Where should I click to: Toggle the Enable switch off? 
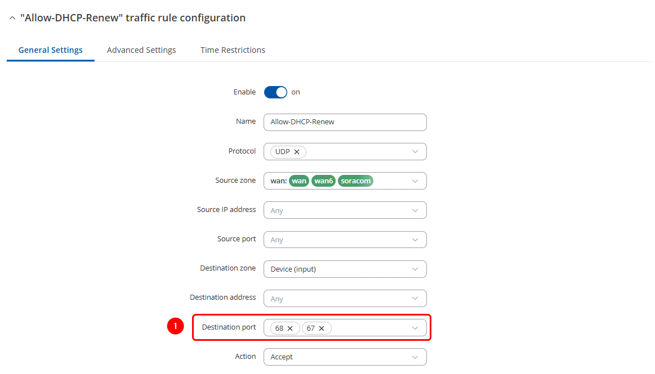[x=275, y=92]
